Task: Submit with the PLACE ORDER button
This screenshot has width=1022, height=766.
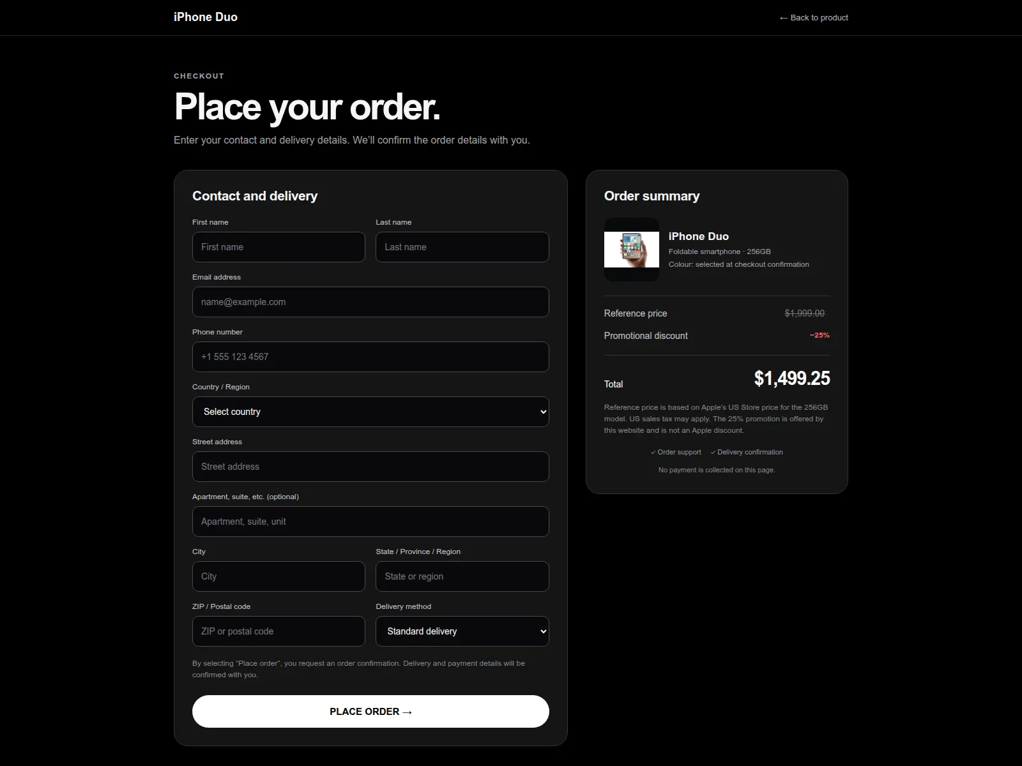Action: pyautogui.click(x=370, y=711)
